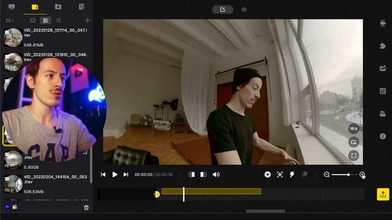Click the reset view icon under 16:9
Viewport: 392px width, 220px height.
pyautogui.click(x=353, y=142)
